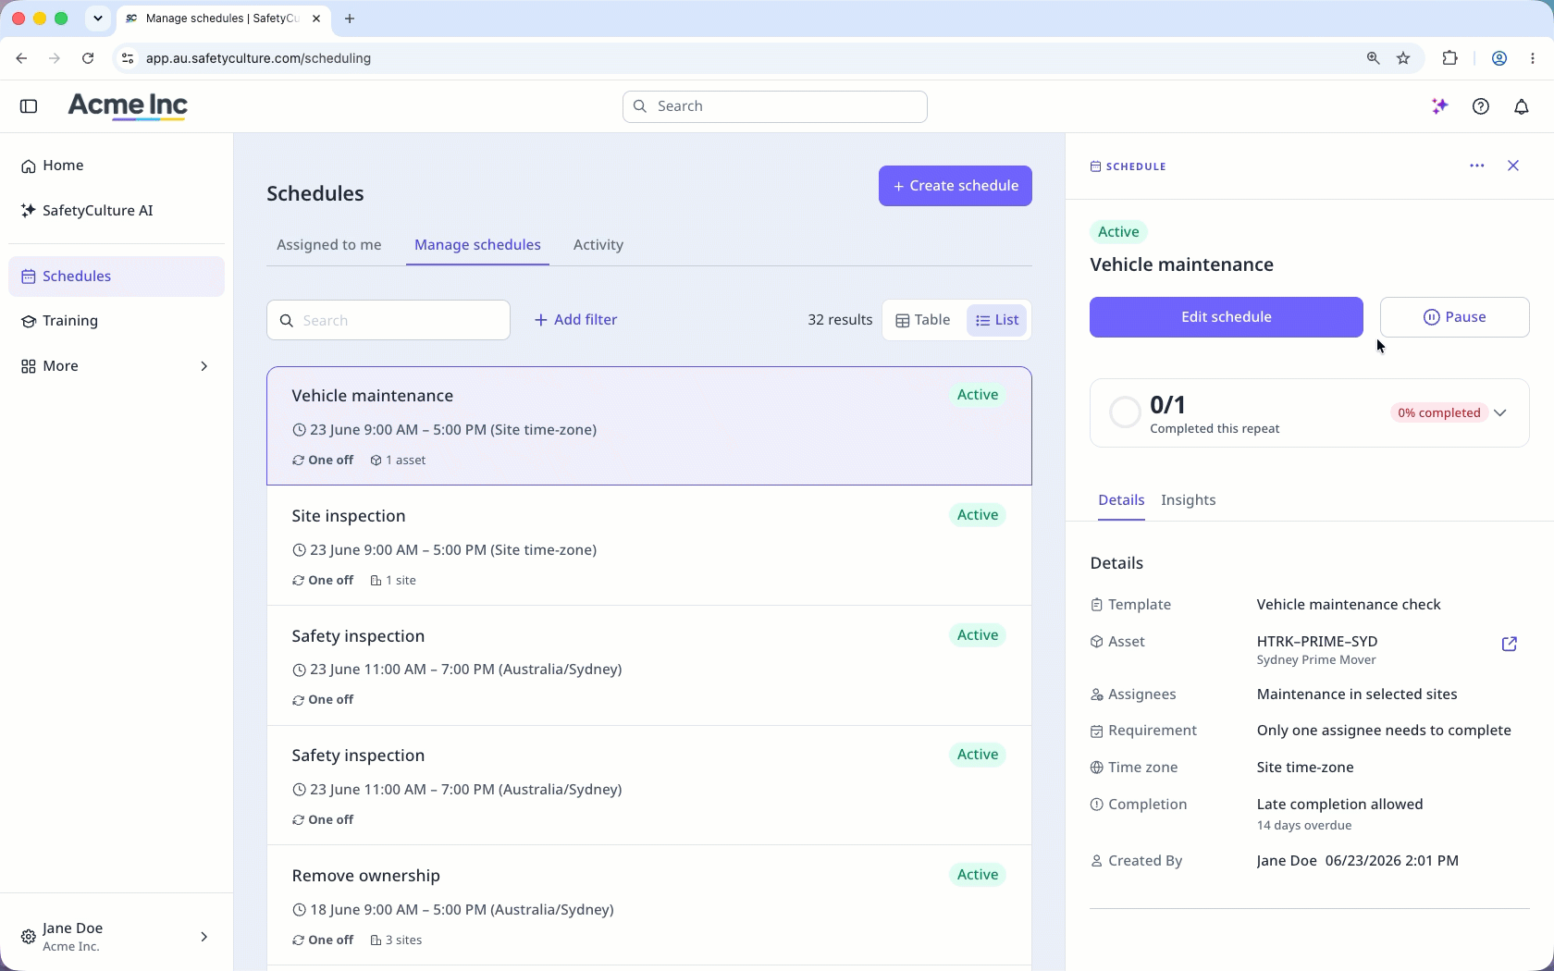The width and height of the screenshot is (1554, 971).
Task: Click the 3 sites label on Remove ownership
Action: (397, 940)
